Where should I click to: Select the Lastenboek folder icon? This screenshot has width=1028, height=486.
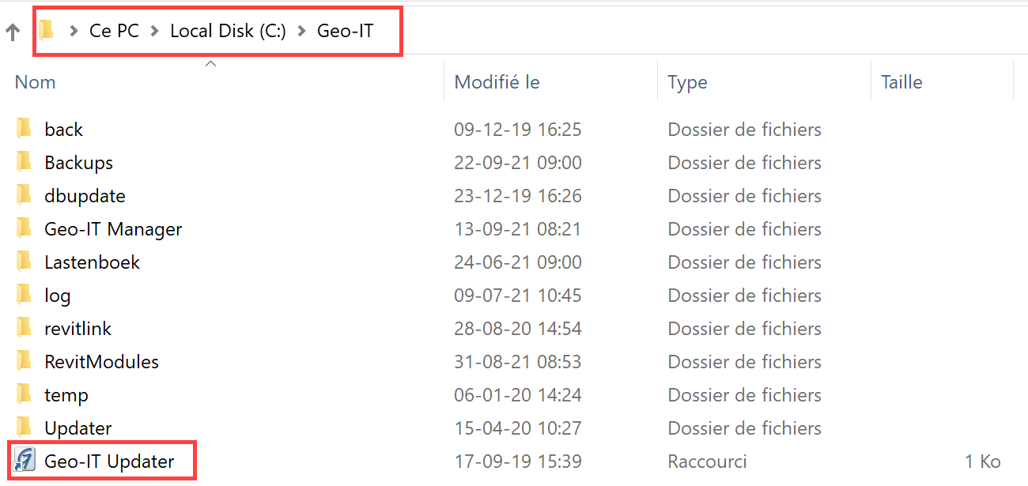tap(25, 261)
